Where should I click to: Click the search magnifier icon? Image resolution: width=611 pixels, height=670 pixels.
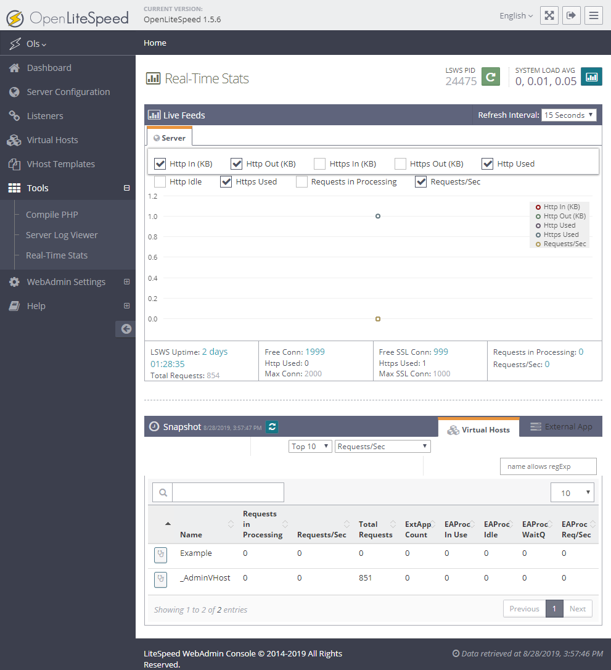click(x=163, y=493)
